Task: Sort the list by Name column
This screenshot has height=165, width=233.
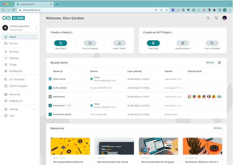Action: tap(58, 71)
